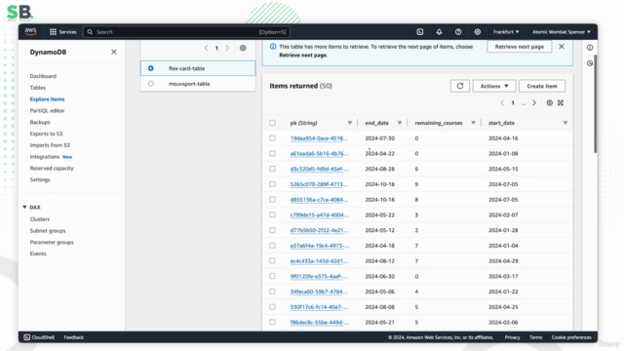Expand items table to full screen

pos(561,103)
